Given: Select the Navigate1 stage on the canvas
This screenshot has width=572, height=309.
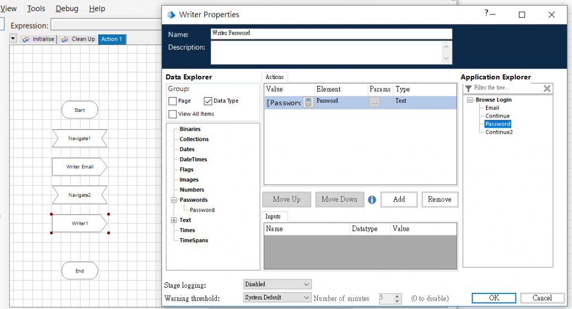Looking at the screenshot, I should 79,138.
